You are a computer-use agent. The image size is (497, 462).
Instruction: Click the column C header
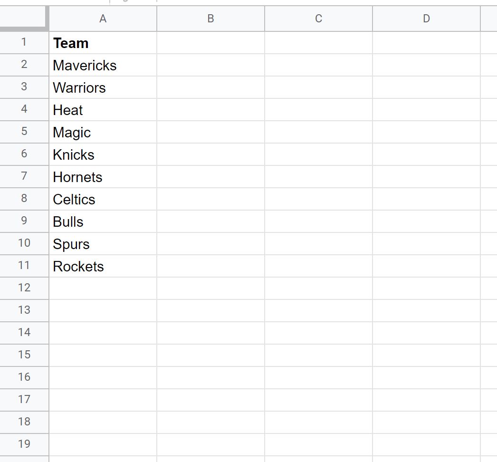pyautogui.click(x=318, y=19)
